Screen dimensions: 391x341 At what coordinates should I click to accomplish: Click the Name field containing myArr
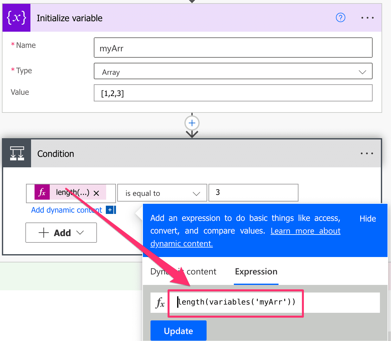pos(233,48)
